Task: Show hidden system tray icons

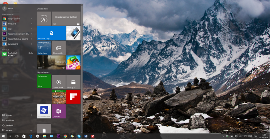Action: tap(223, 136)
